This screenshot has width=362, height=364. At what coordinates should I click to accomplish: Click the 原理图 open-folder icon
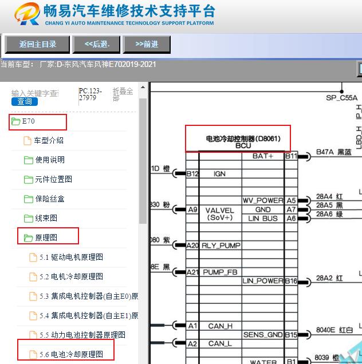pos(28,238)
